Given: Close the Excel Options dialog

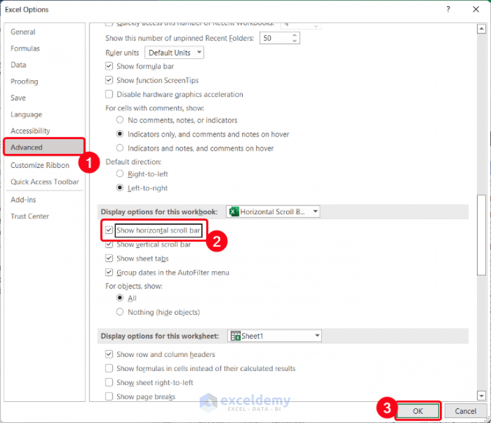Looking at the screenshot, I should click(476, 10).
